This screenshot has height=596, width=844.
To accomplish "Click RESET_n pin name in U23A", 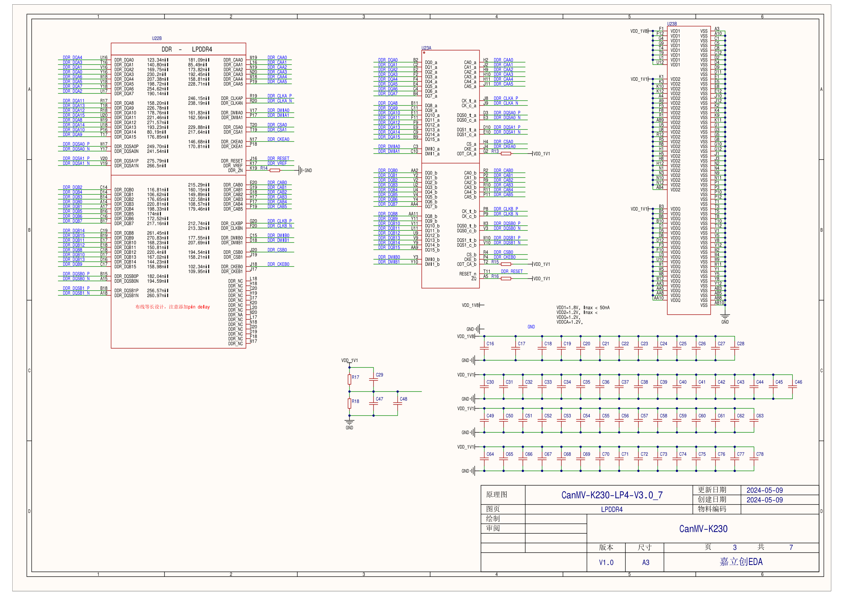I will coord(467,274).
